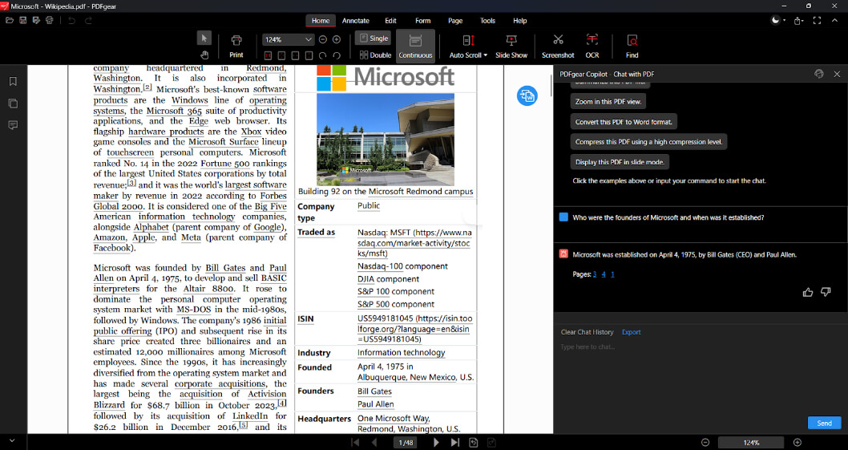The image size is (848, 450).
Task: Save the document using the floppy disk icon
Action: coord(22,21)
